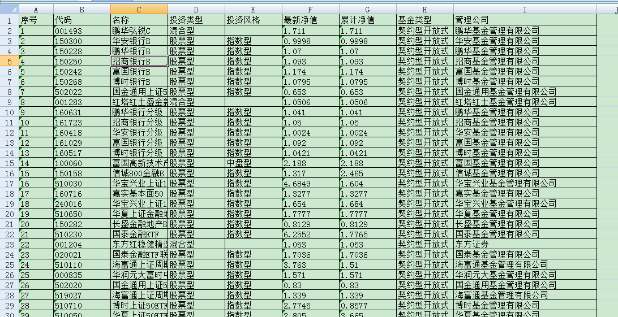The image size is (618, 317).
Task: Select 混合型 cell in the 001204 row
Action: 196,244
